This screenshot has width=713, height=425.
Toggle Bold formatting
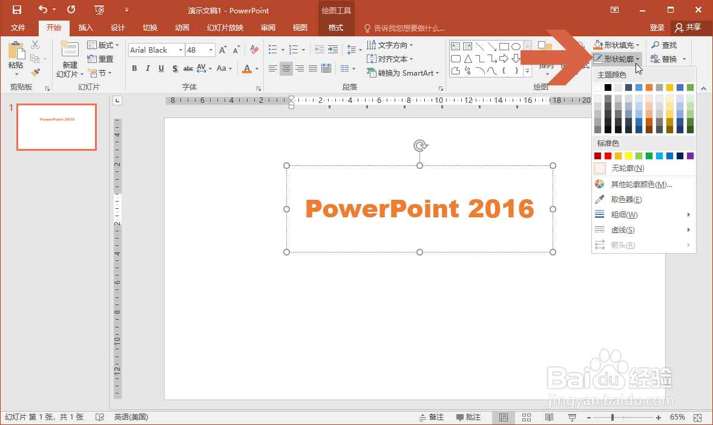[x=134, y=68]
